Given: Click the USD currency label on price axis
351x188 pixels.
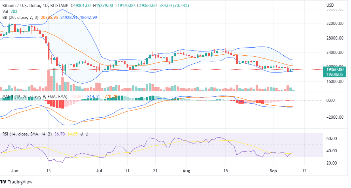Looking at the screenshot, I should click(330, 6).
